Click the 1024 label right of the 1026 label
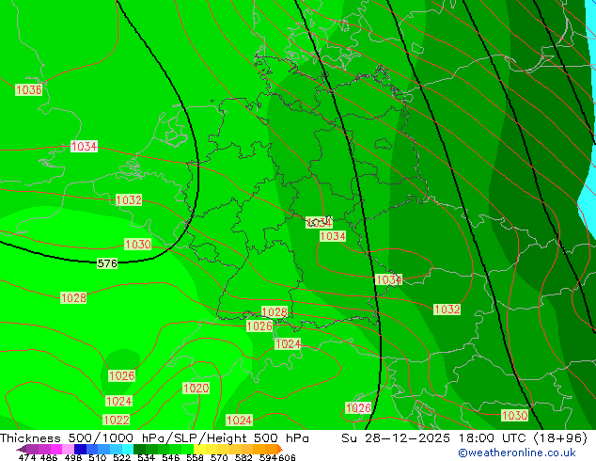596x461 pixels. (288, 343)
